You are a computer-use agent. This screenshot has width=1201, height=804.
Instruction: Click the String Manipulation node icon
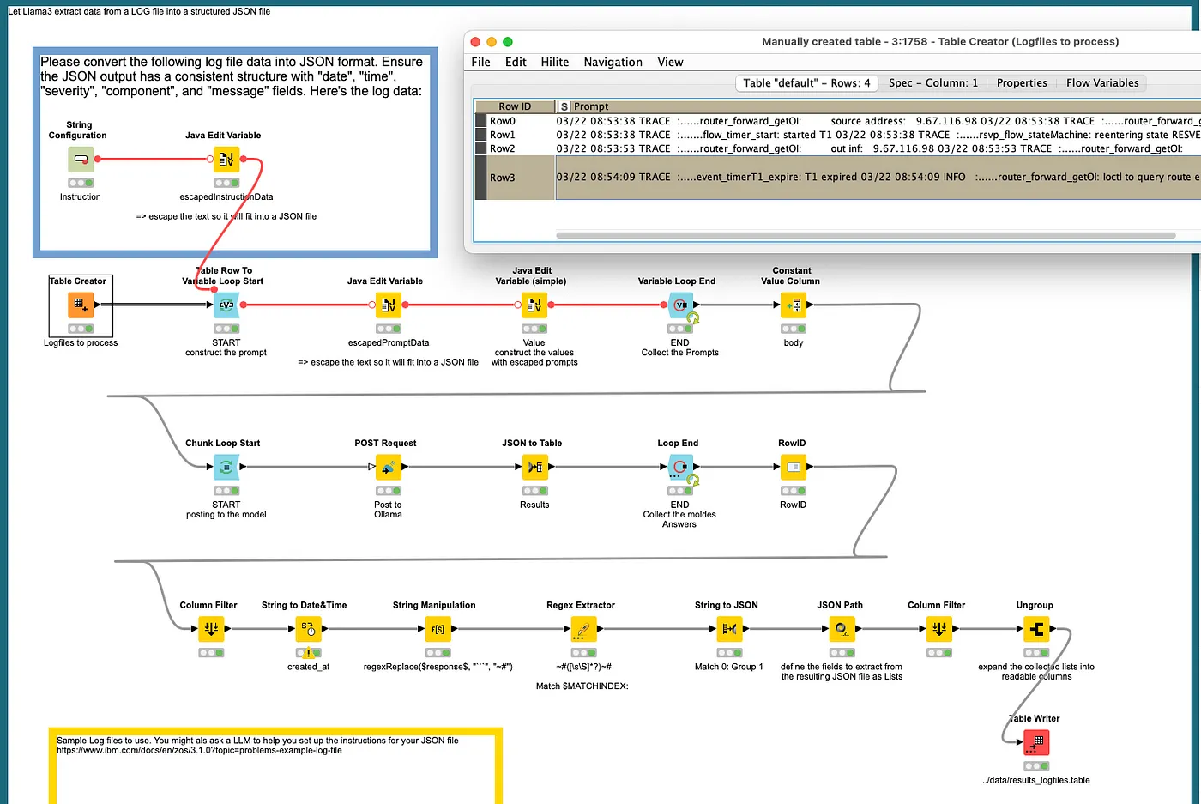pyautogui.click(x=438, y=629)
